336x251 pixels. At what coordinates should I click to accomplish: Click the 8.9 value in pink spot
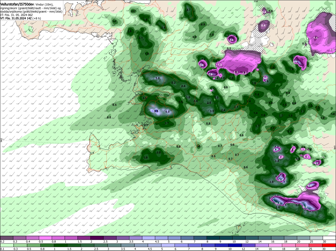(276, 150)
